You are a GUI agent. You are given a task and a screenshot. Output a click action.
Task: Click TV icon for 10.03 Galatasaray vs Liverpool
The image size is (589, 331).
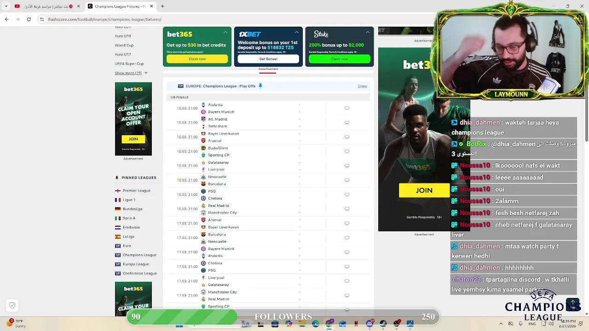coord(347,166)
